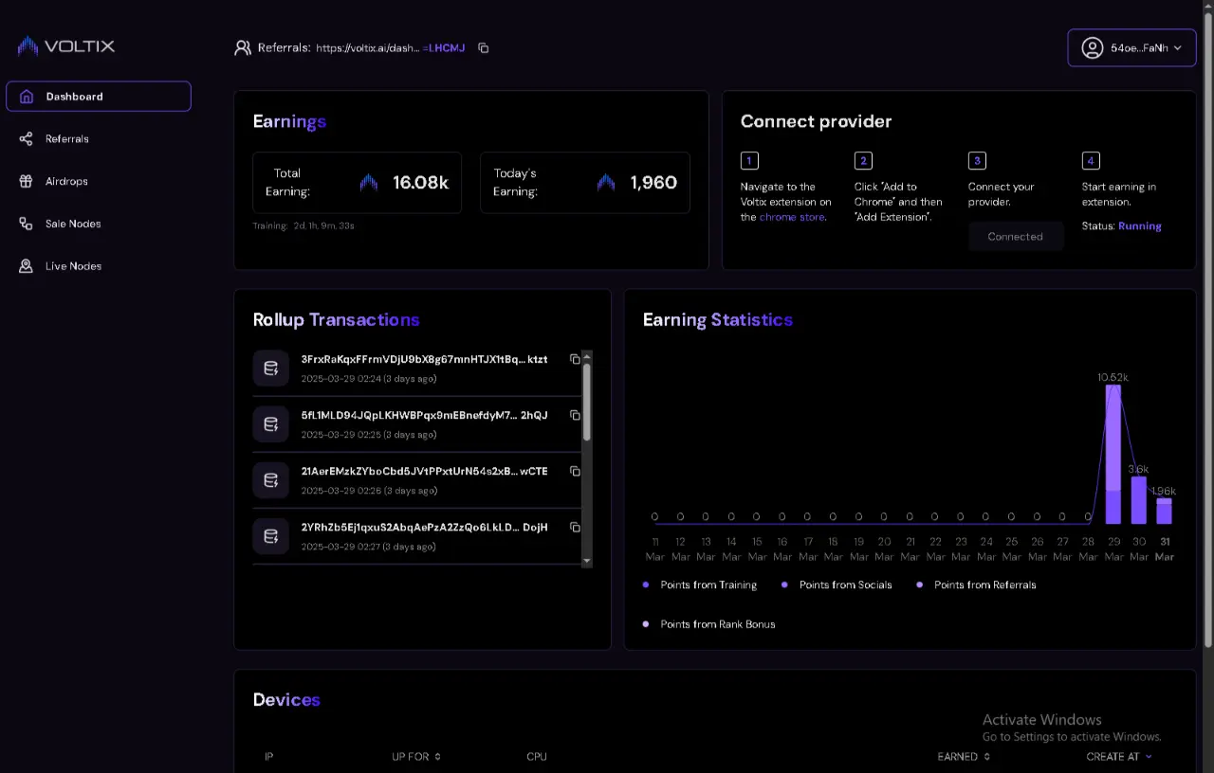Click the Running status text
This screenshot has height=773, width=1214.
coord(1139,226)
